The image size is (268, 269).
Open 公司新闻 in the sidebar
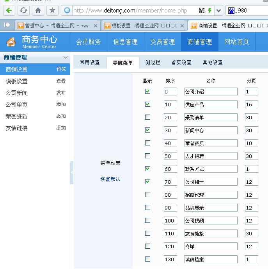(x=17, y=93)
